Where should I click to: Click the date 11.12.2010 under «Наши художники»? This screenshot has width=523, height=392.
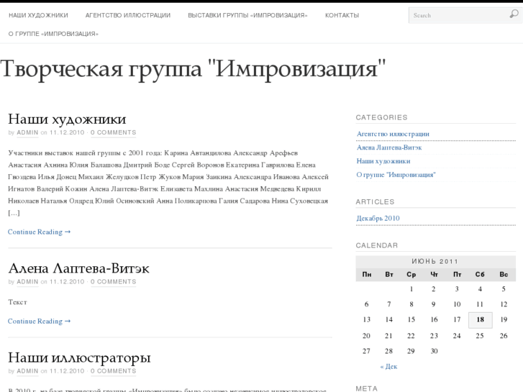coord(67,132)
